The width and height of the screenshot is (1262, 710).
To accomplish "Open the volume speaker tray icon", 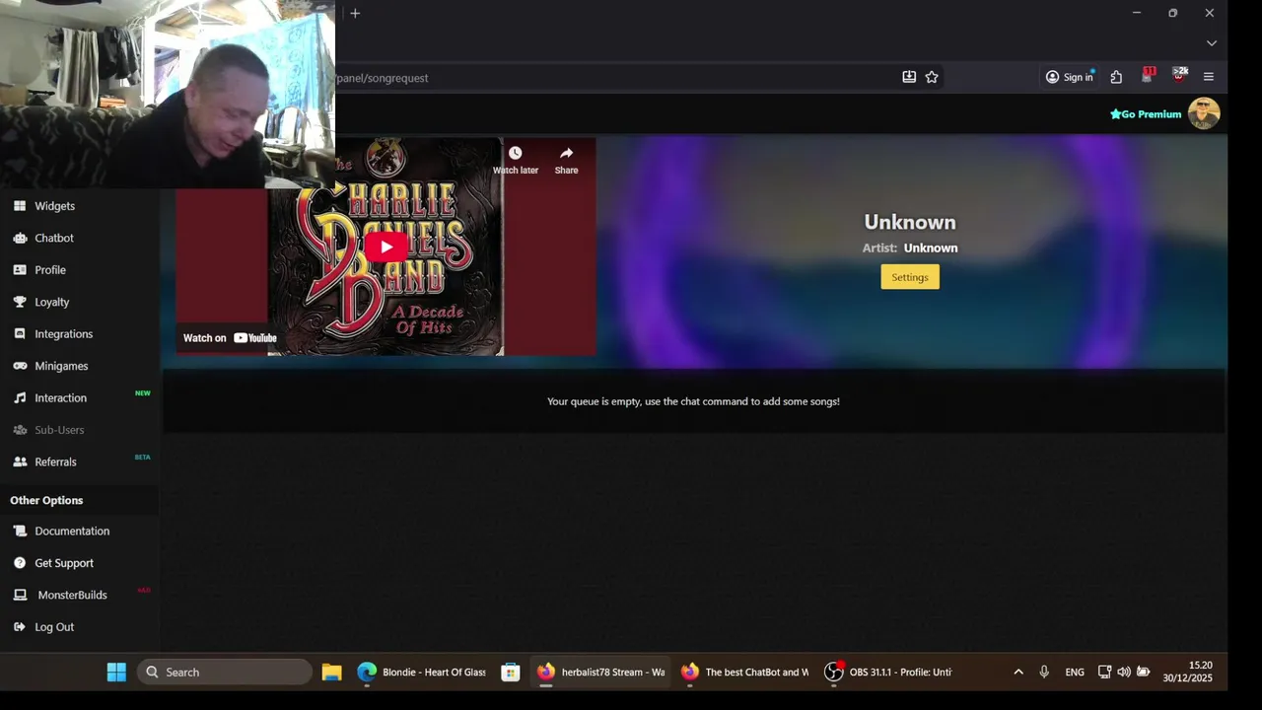I will coord(1124,672).
